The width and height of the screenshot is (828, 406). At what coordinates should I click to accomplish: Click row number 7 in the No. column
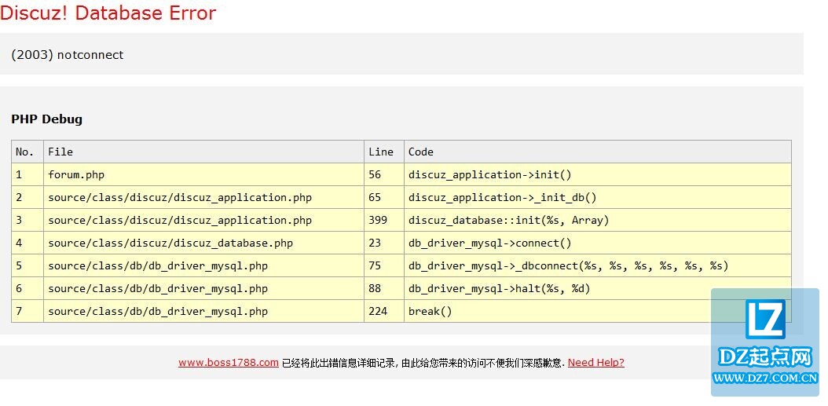[x=27, y=311]
